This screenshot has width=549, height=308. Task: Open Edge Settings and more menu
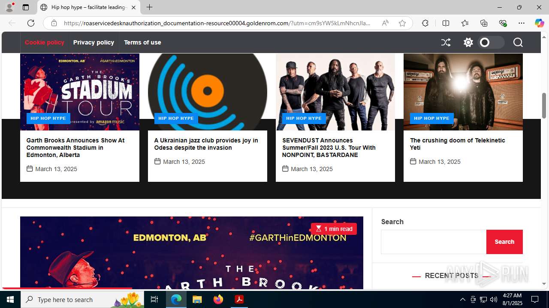522,23
